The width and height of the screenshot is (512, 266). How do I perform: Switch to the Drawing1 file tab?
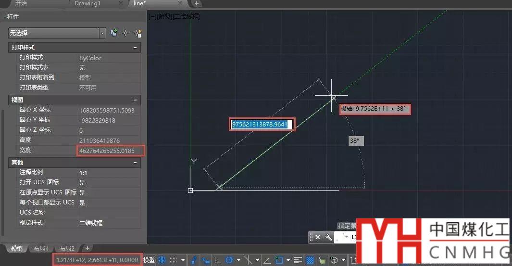[x=87, y=3]
